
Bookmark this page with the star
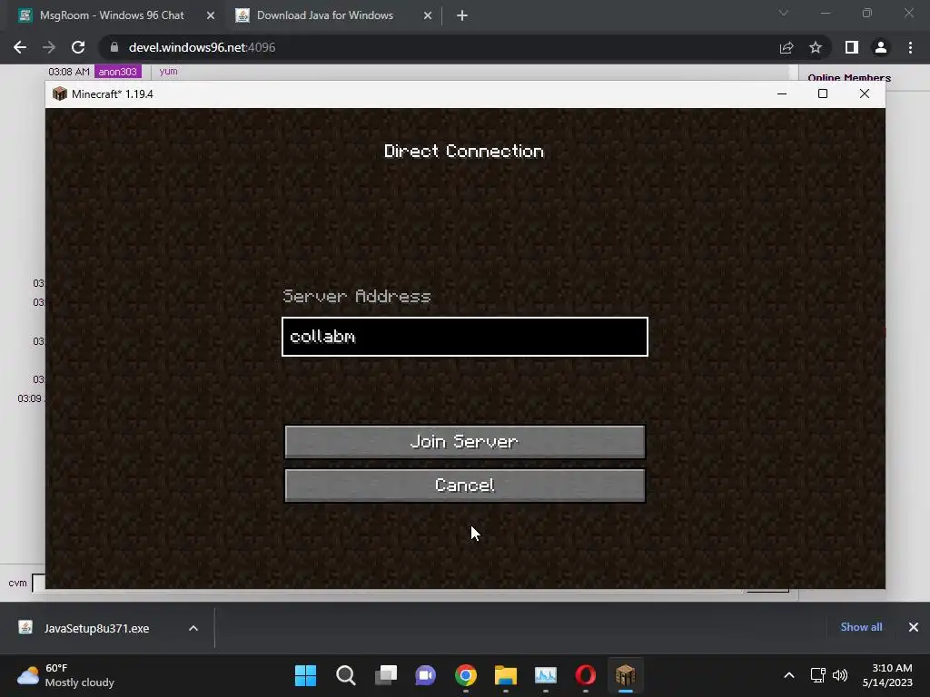[816, 47]
